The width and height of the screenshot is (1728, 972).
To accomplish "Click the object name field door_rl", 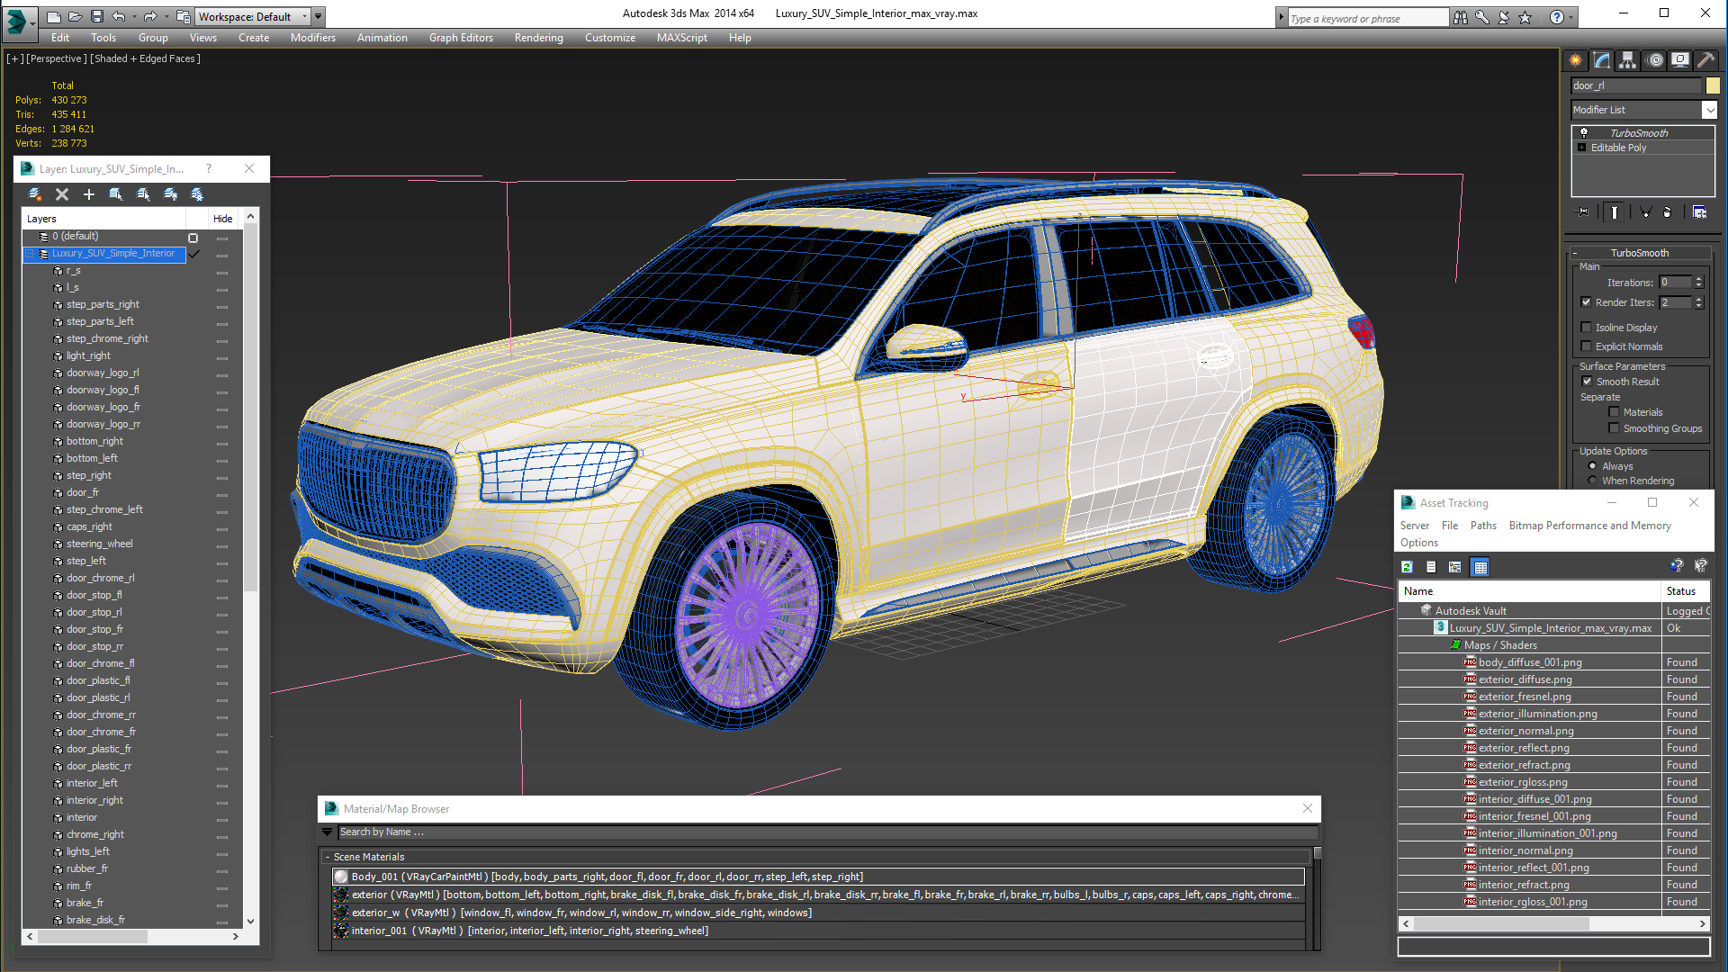I will (1637, 85).
